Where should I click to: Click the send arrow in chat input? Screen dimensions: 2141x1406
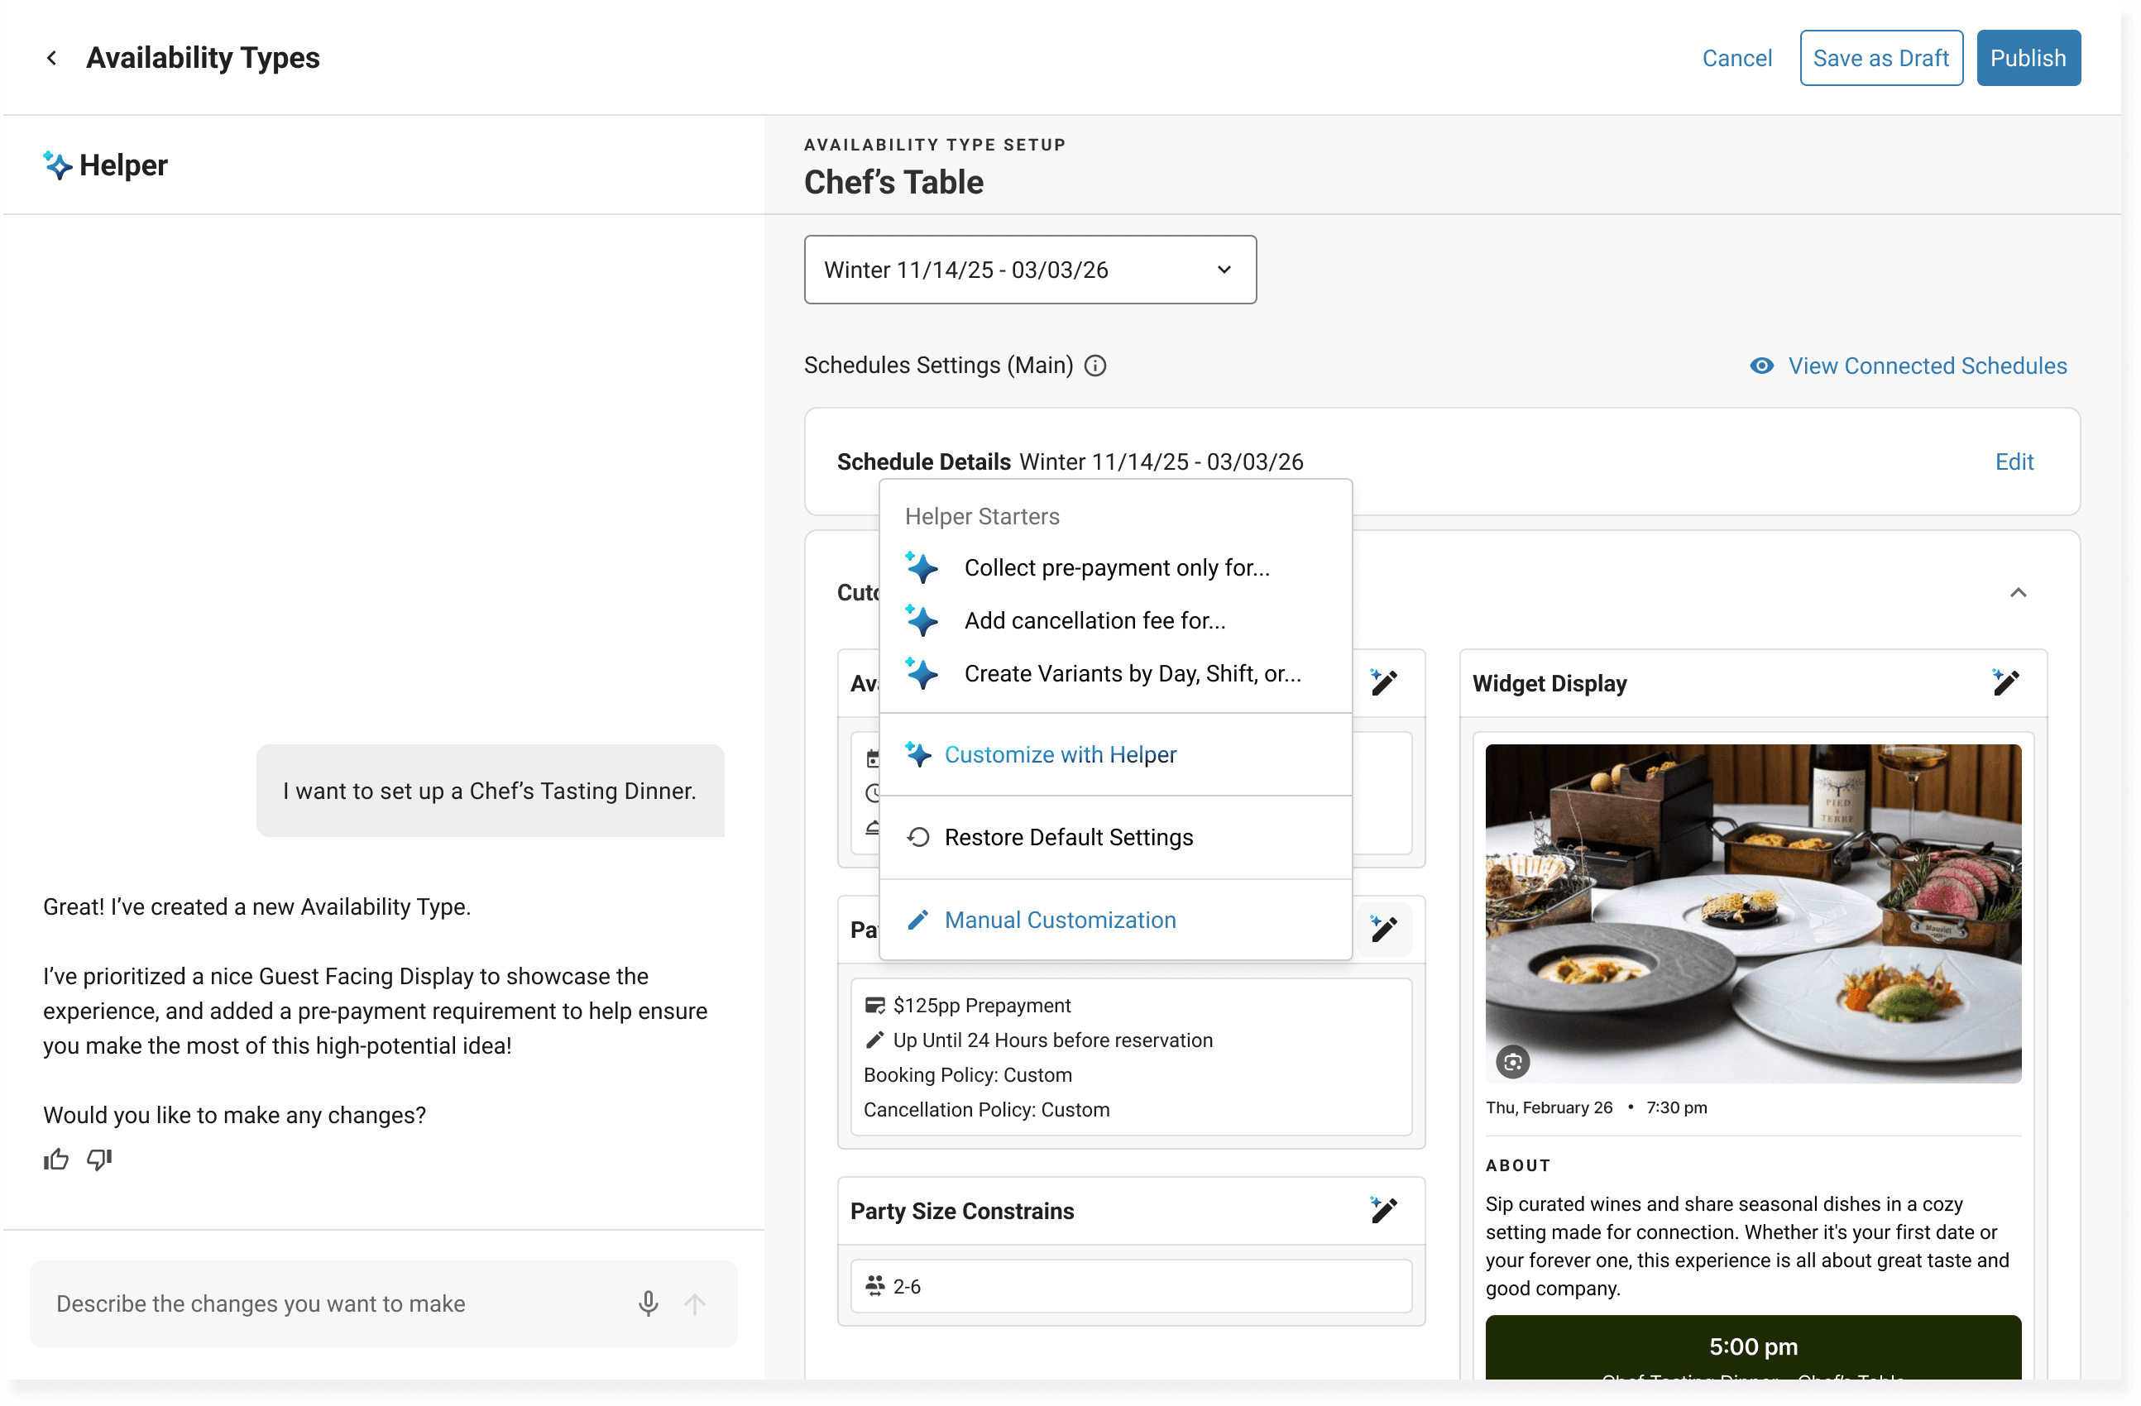[x=694, y=1303]
